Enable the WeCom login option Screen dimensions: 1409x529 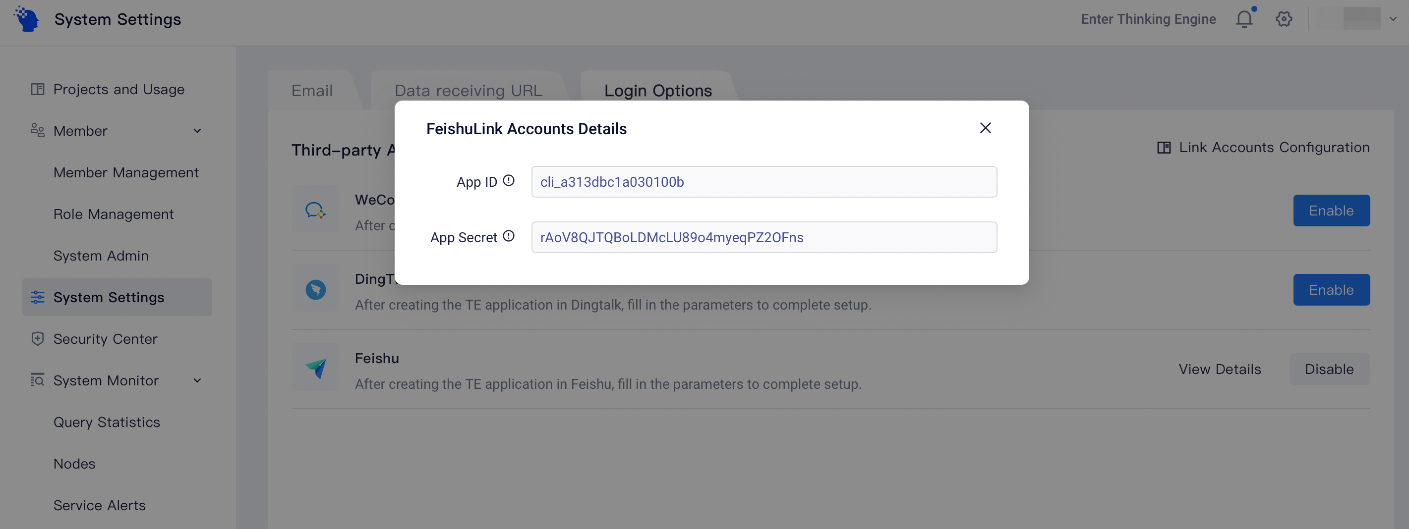click(x=1331, y=211)
